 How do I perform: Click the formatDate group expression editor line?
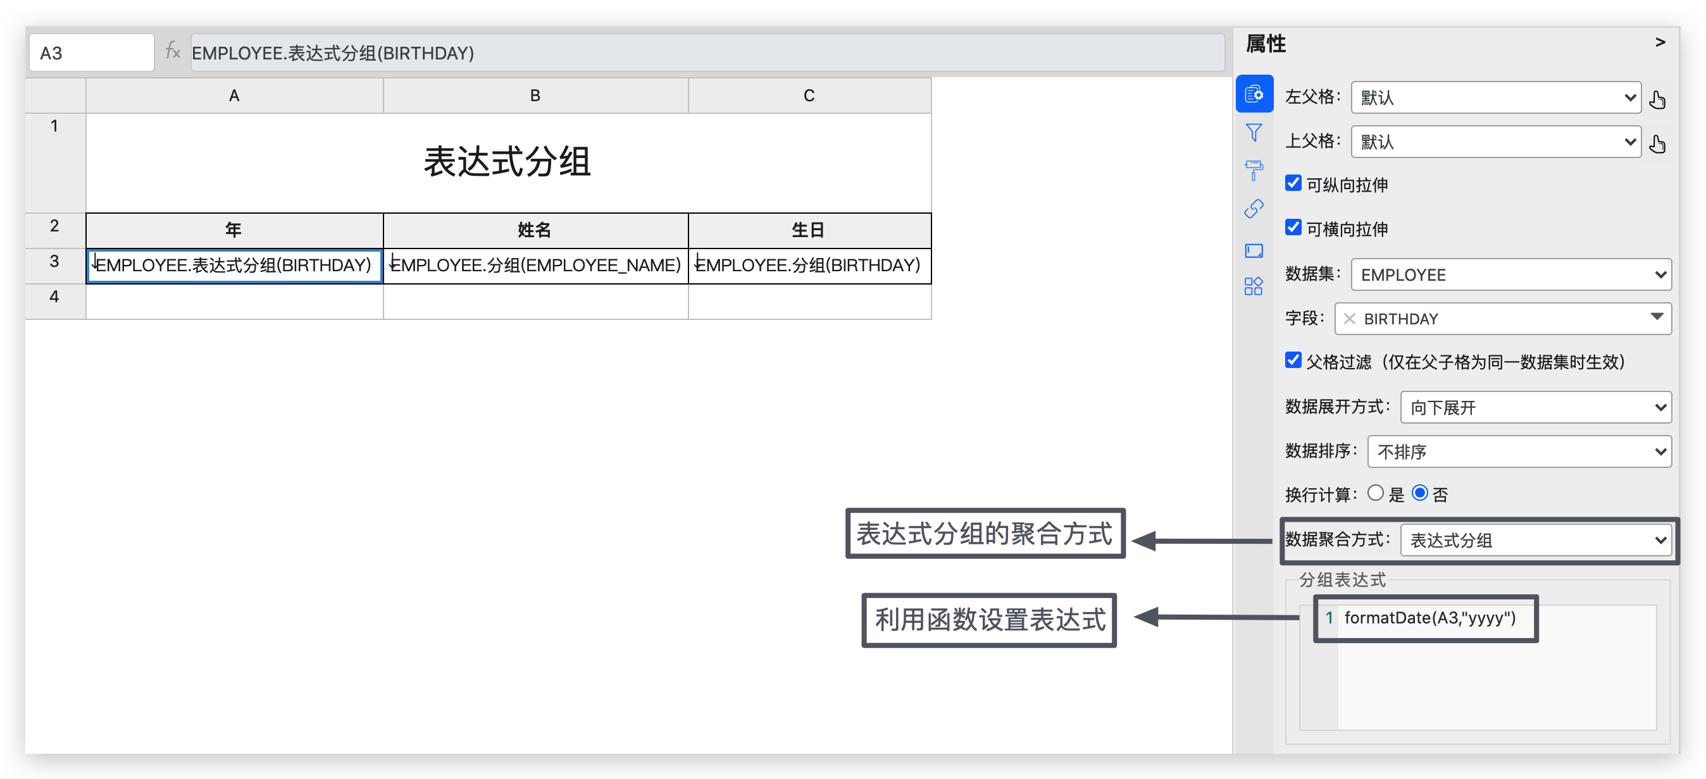(1428, 618)
